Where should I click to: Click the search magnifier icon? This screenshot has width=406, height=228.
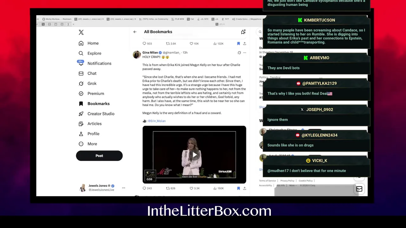tap(260, 32)
